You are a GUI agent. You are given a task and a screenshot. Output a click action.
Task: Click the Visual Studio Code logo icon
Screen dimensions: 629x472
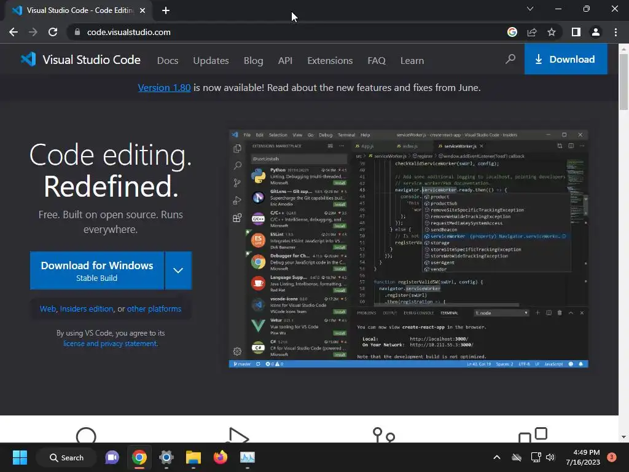point(28,60)
